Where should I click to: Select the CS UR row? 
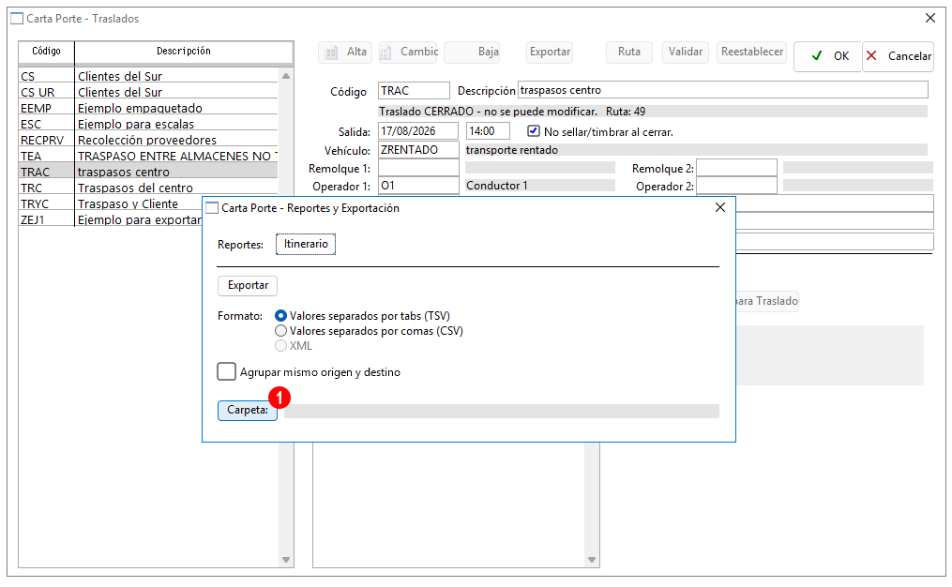148,92
